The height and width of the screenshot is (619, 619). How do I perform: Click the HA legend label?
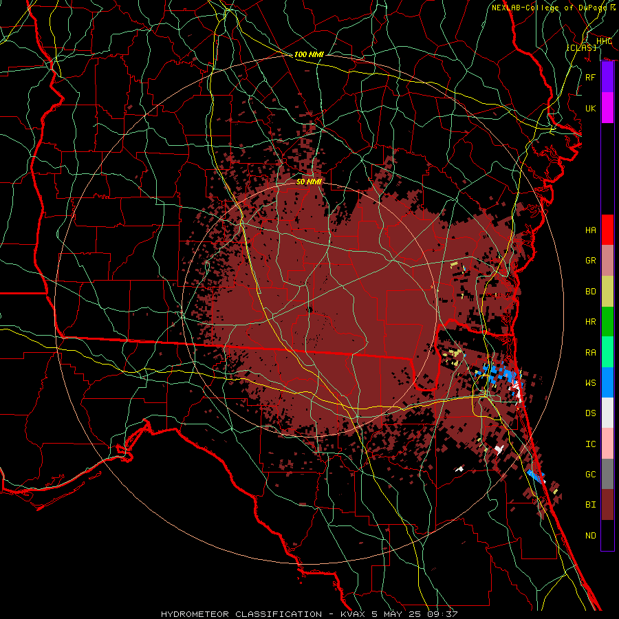(x=591, y=230)
